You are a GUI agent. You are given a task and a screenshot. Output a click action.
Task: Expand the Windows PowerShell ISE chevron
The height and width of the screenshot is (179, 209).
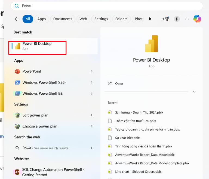(x=91, y=94)
